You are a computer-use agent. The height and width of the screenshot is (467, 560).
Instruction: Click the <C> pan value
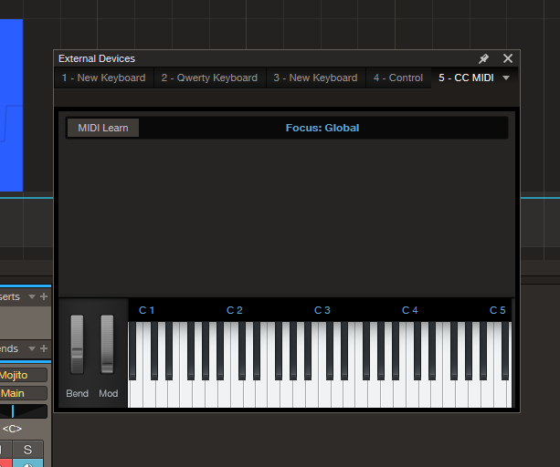[12, 429]
